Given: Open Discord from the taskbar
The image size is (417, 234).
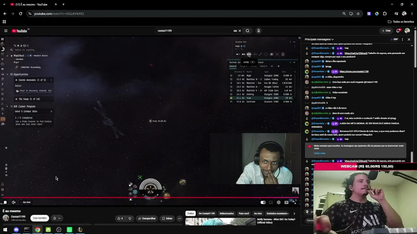Looking at the screenshot, I should point(16,230).
